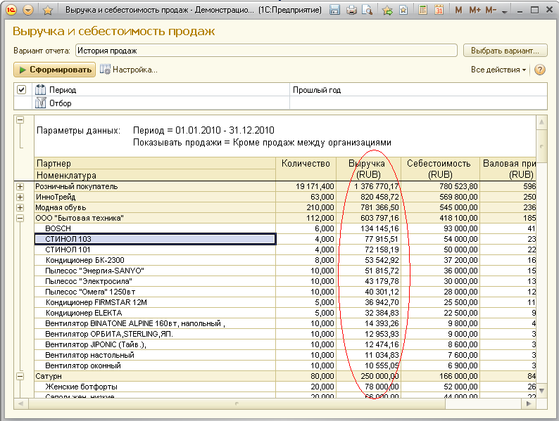This screenshot has height=421, width=559.
Task: Open the 1C main menu dropdown
Action: pyautogui.click(x=28, y=11)
